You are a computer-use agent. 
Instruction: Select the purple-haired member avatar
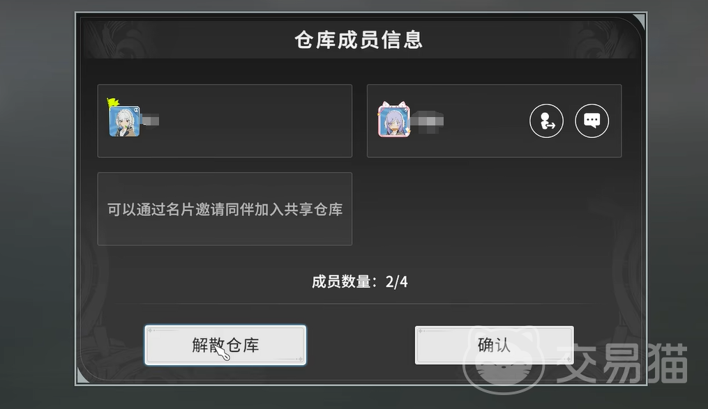(393, 121)
